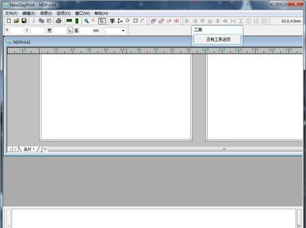The width and height of the screenshot is (306, 228).
Task: Click the 52.0,4.0mm coordinate readout
Action: (291, 21)
